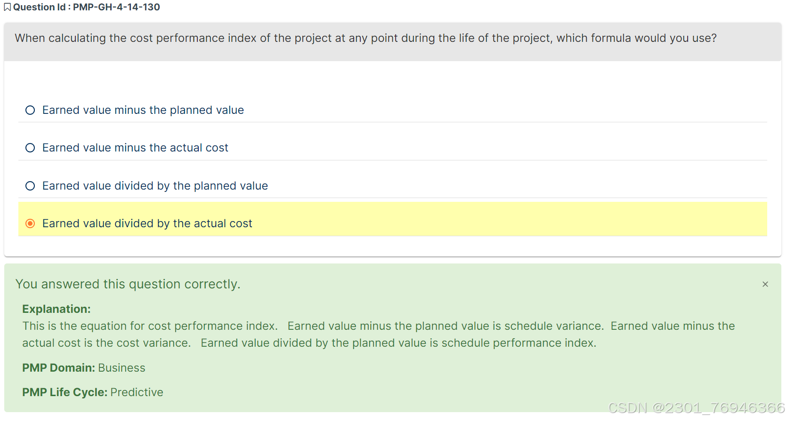The width and height of the screenshot is (787, 422).
Task: Click the 'PMP Life Cycle:' label
Action: click(65, 392)
